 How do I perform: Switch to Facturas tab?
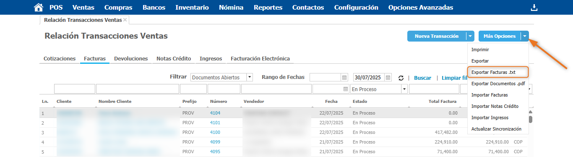[95, 59]
